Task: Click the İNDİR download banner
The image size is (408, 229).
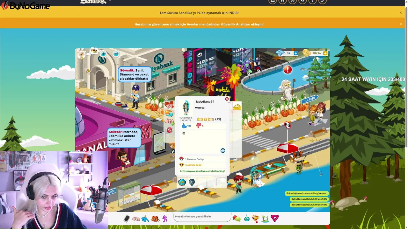Action: pos(199,13)
